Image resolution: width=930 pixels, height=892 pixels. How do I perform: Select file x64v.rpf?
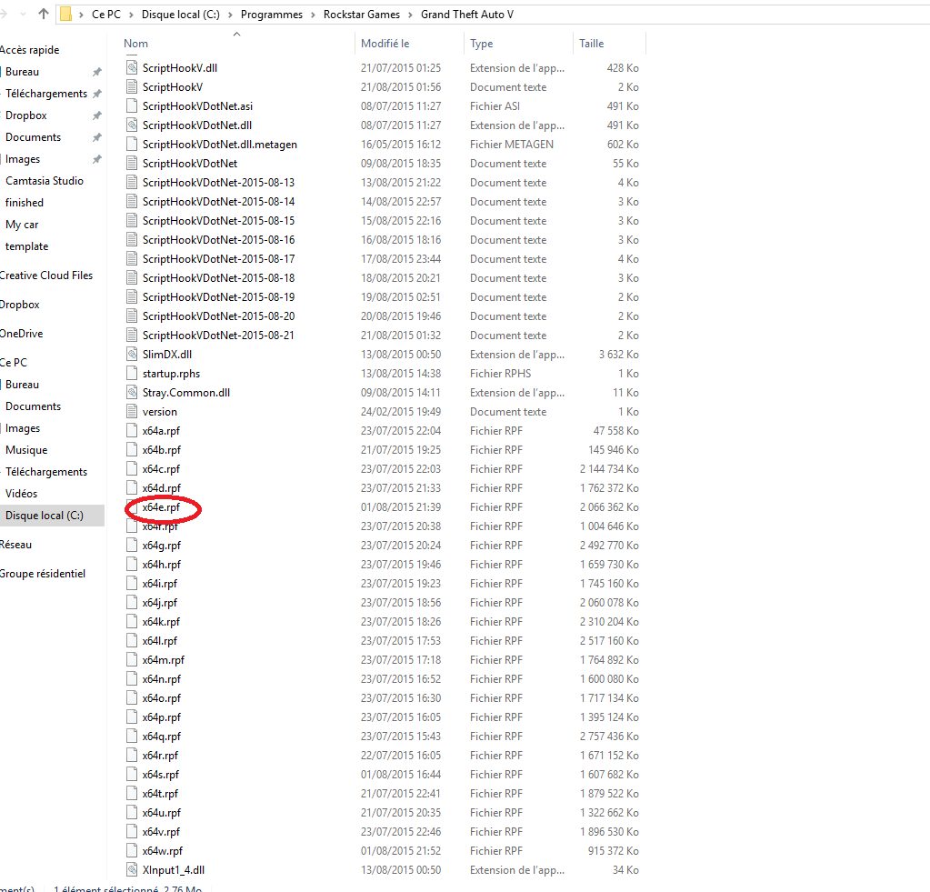click(x=161, y=831)
